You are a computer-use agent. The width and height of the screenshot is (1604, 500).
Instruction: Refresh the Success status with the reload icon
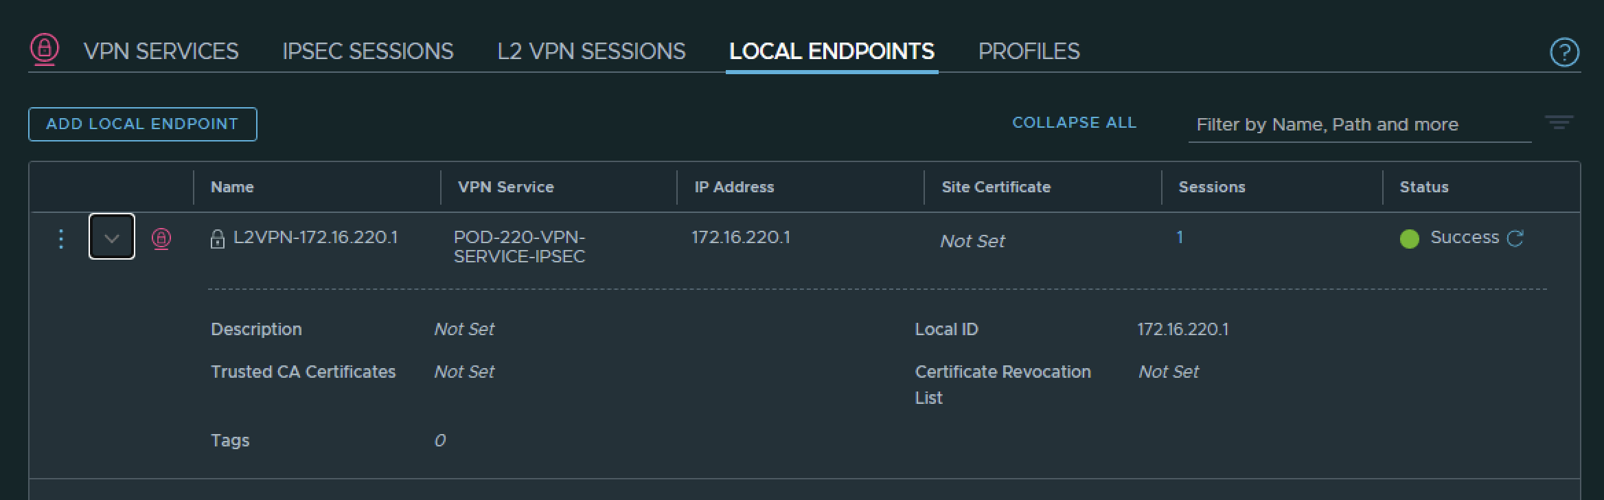pyautogui.click(x=1515, y=238)
